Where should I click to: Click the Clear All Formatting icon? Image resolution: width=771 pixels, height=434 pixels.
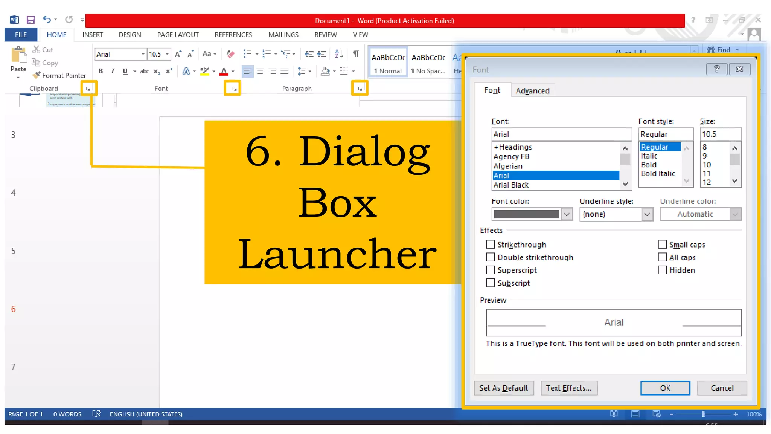pyautogui.click(x=230, y=54)
